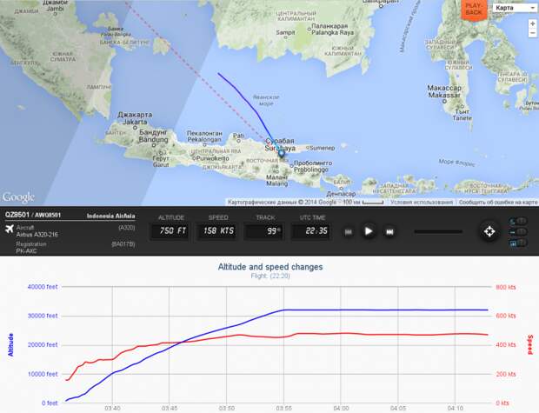Click the Sampit city label on map

point(286,32)
